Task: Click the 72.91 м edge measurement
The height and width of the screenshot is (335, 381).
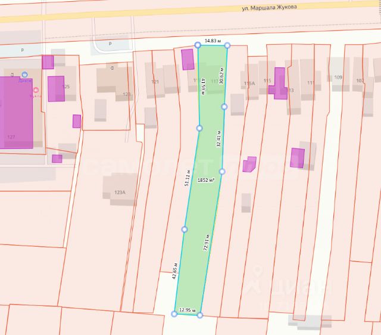Action: (207, 243)
